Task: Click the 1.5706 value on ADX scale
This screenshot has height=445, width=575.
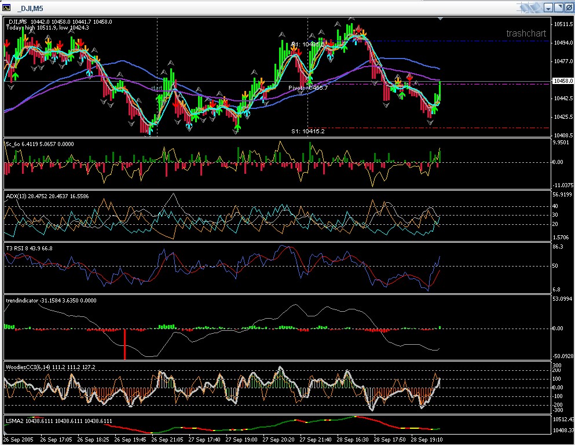Action: (x=561, y=238)
